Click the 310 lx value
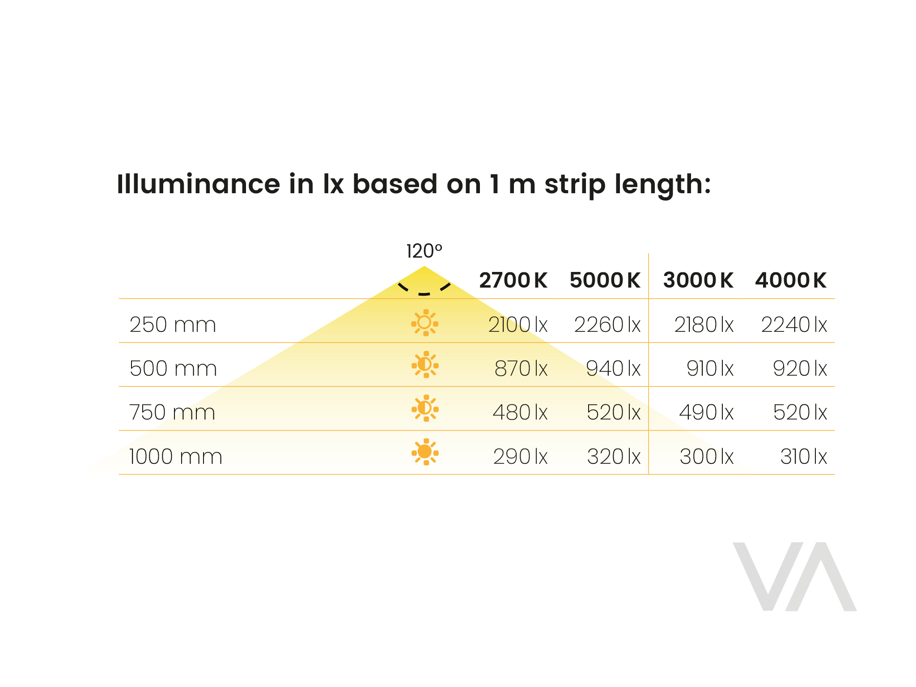 click(x=803, y=457)
